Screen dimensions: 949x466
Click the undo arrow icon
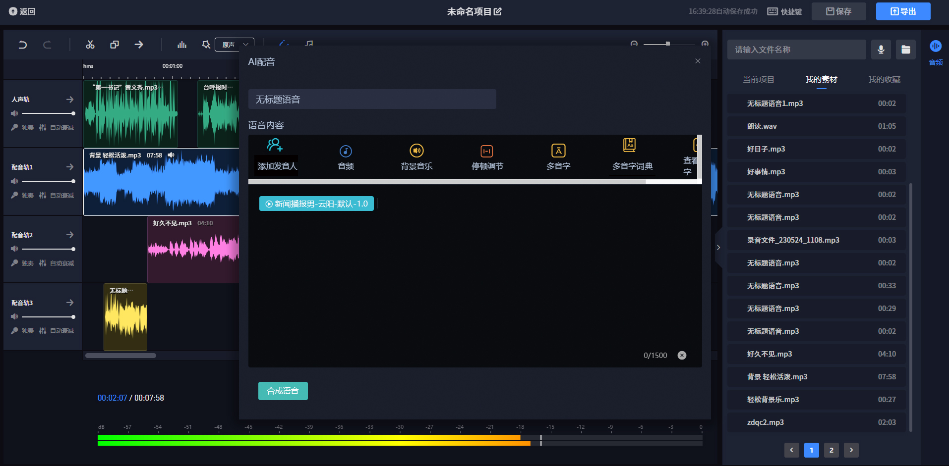coord(22,45)
